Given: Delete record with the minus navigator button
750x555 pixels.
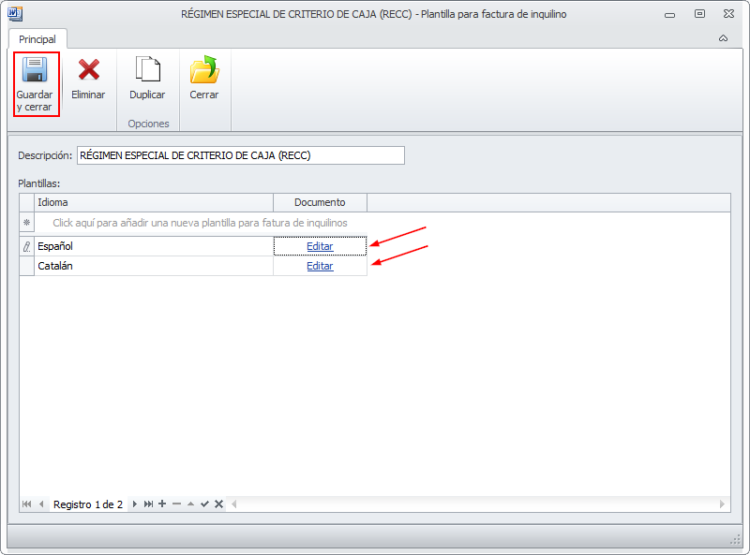Looking at the screenshot, I should [x=176, y=504].
